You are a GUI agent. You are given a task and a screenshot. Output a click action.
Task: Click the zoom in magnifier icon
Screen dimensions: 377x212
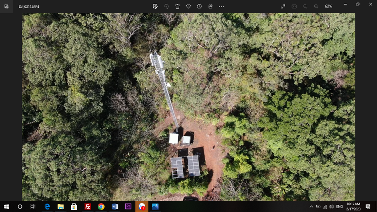point(316,6)
